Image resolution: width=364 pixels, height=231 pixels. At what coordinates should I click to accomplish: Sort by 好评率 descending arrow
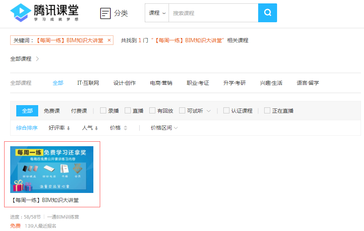point(68,128)
